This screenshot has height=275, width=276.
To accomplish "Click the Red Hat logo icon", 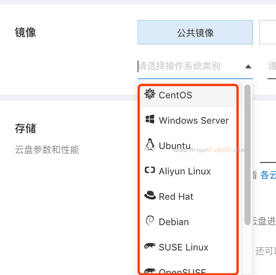I will (150, 196).
